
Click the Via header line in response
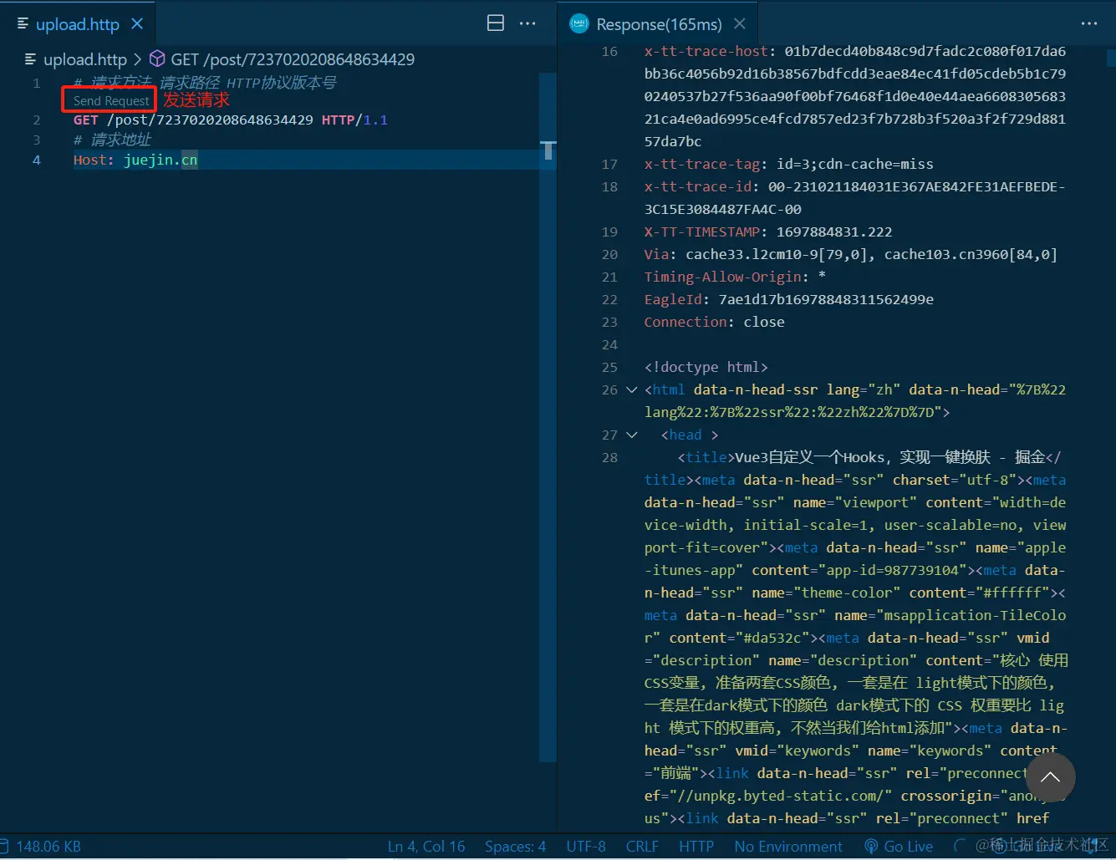point(851,254)
